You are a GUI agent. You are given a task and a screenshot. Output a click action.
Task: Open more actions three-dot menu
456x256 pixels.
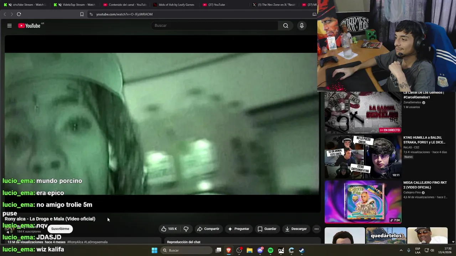click(316, 229)
